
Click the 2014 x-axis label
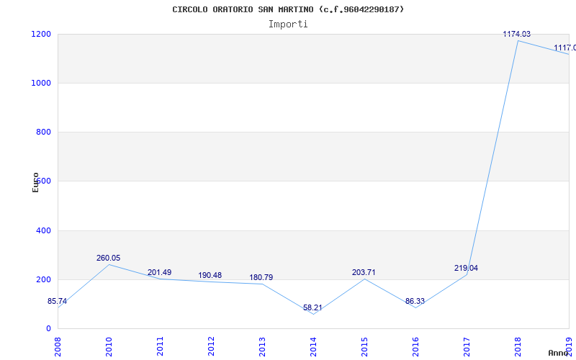(x=313, y=346)
